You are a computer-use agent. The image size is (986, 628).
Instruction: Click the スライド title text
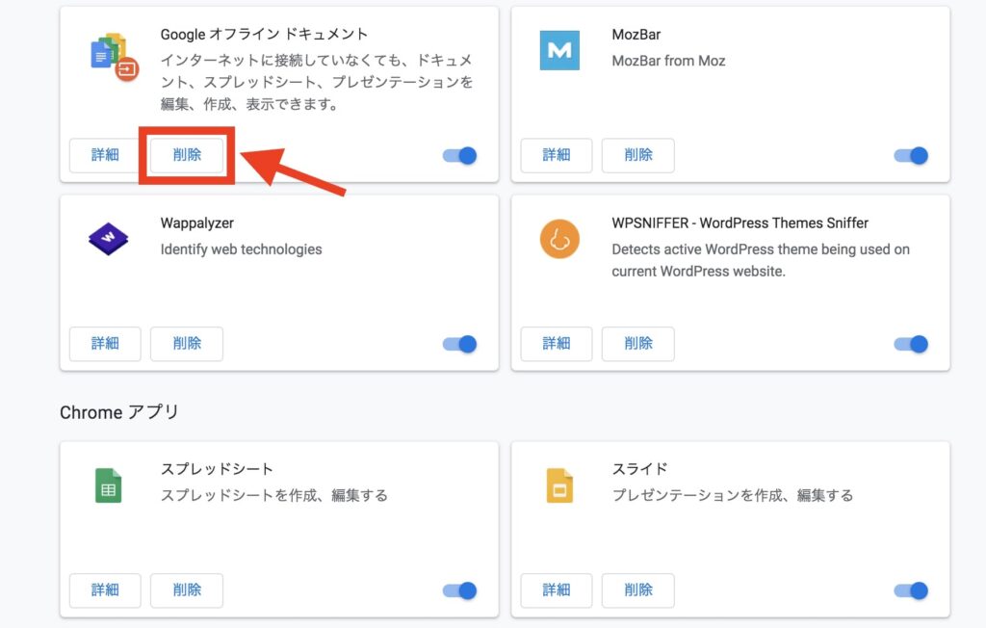[639, 469]
